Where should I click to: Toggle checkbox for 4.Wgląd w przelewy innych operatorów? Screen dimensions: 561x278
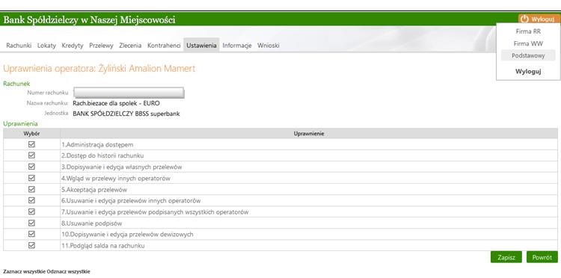[31, 178]
